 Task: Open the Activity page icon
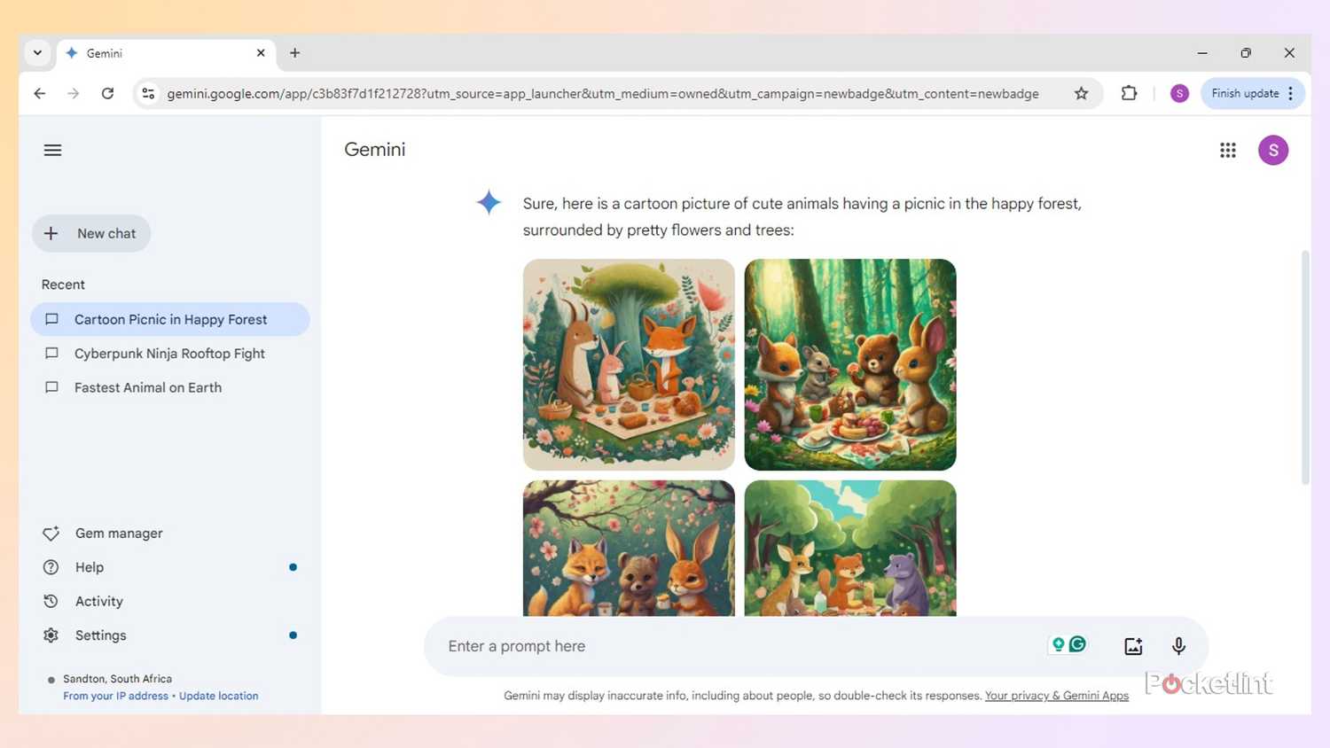pos(51,601)
